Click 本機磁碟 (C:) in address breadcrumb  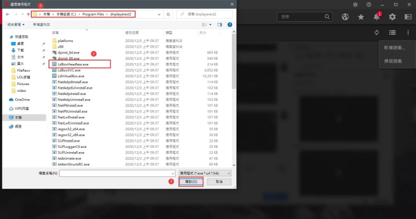tap(67, 15)
